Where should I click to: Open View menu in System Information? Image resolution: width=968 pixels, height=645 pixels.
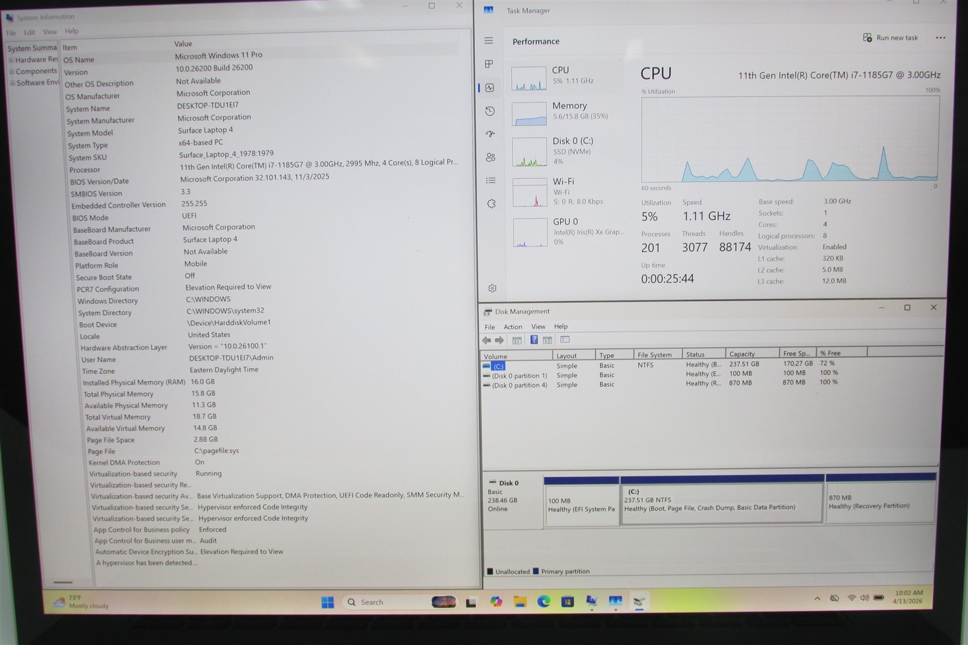tap(50, 32)
